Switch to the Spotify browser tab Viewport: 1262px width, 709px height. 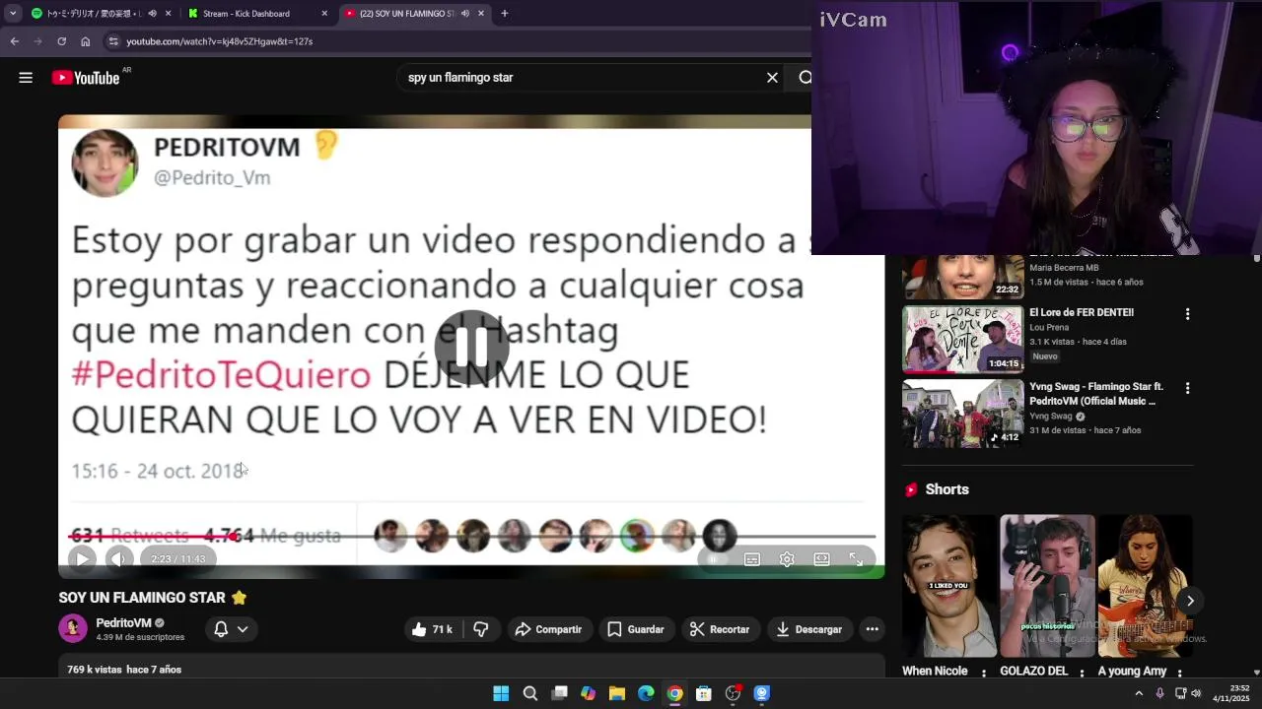pyautogui.click(x=87, y=14)
